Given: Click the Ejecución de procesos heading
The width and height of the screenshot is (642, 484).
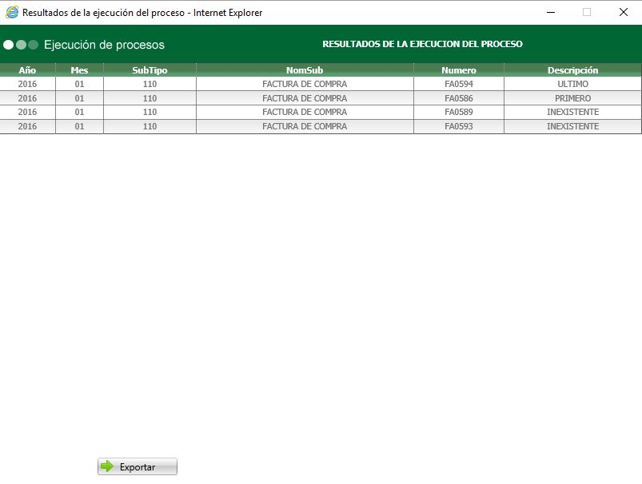Looking at the screenshot, I should coord(103,45).
